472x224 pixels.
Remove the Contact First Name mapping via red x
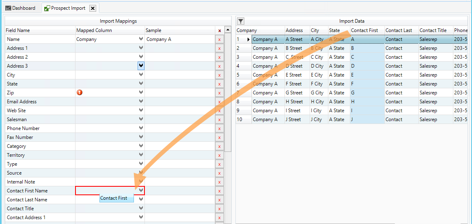pyautogui.click(x=219, y=191)
